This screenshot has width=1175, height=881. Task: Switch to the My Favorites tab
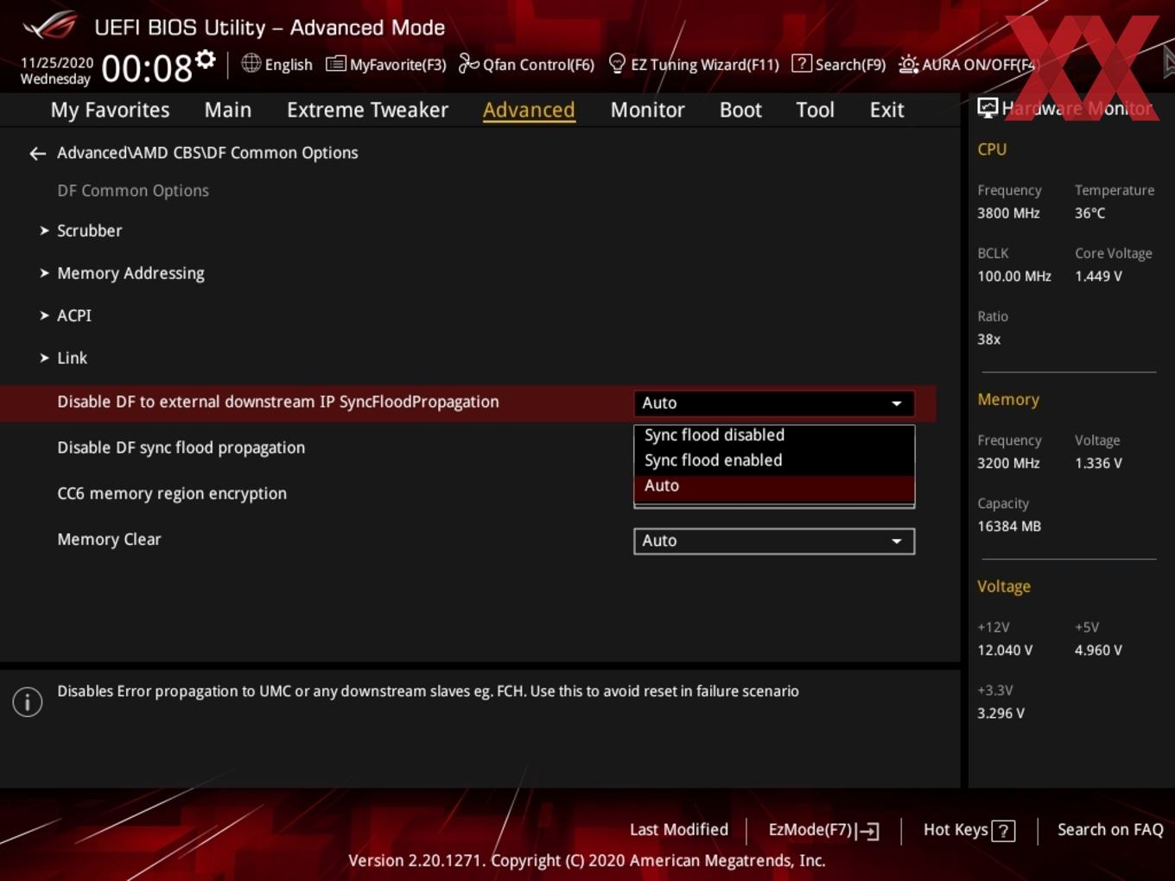(110, 110)
